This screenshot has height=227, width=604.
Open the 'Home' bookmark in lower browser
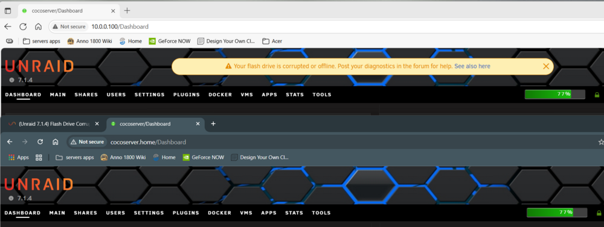[x=164, y=158]
